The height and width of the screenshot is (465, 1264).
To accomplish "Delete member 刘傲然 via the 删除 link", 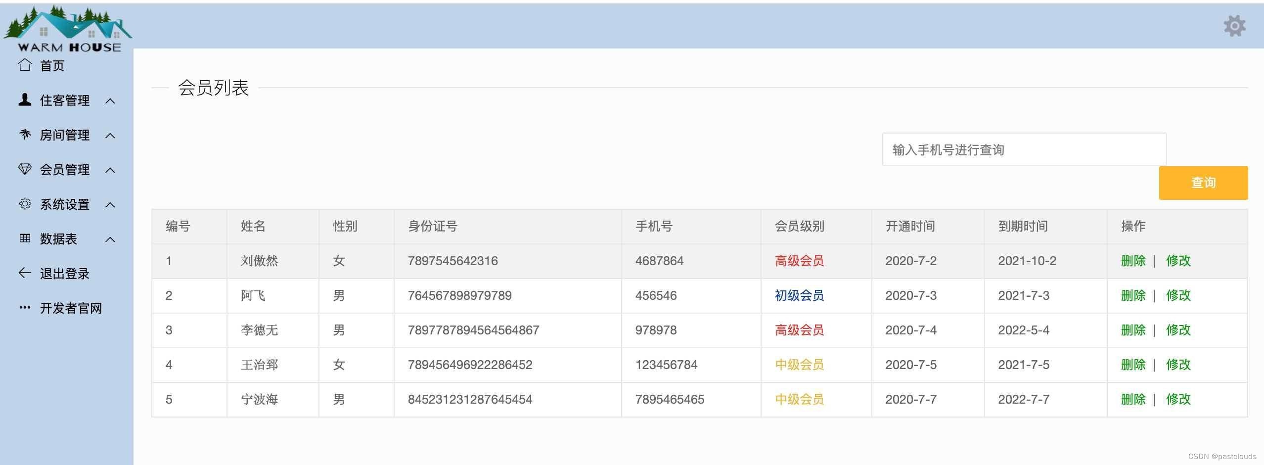I will 1133,261.
